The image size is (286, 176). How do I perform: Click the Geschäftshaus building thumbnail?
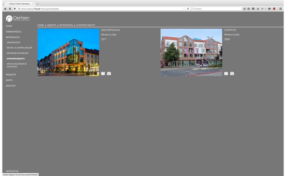coord(68,52)
